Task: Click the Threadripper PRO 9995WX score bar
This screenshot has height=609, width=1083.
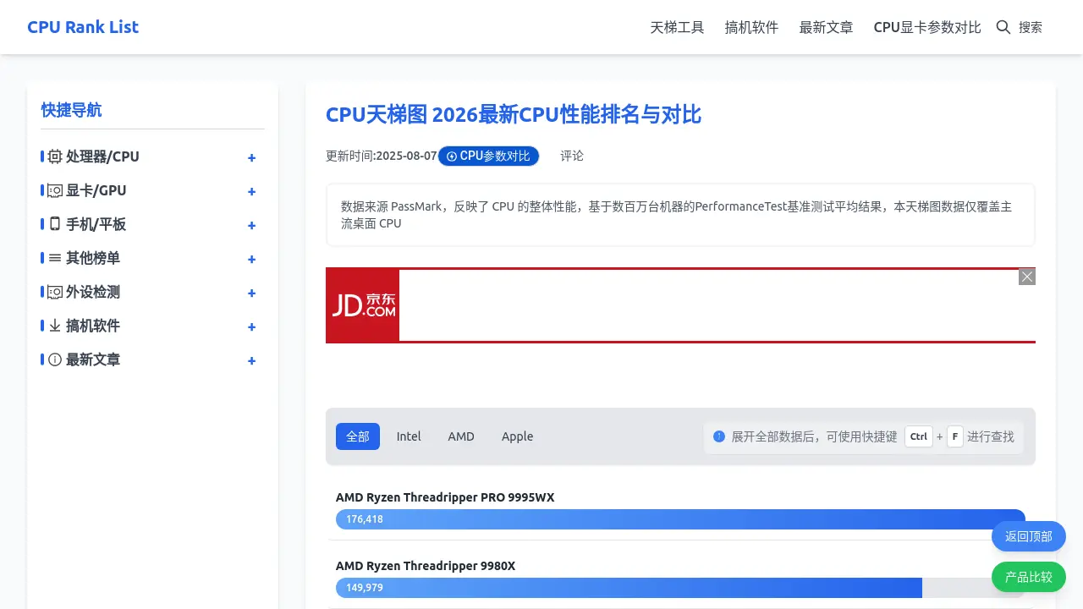Action: 680,519
